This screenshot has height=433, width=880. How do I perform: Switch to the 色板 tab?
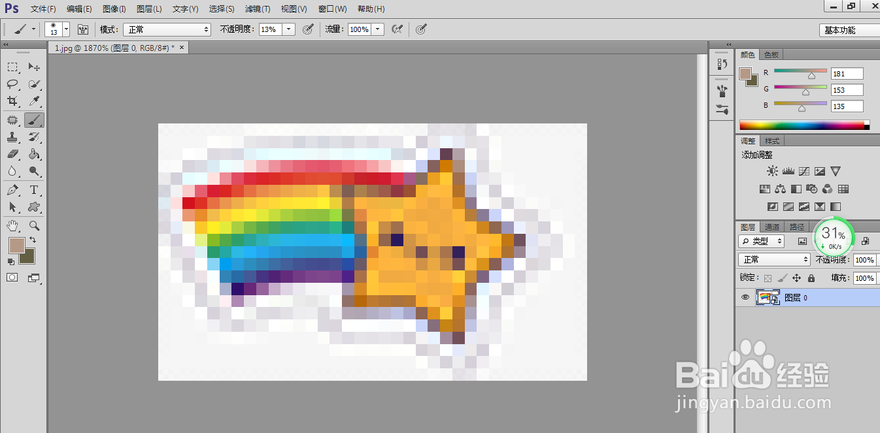tap(771, 55)
